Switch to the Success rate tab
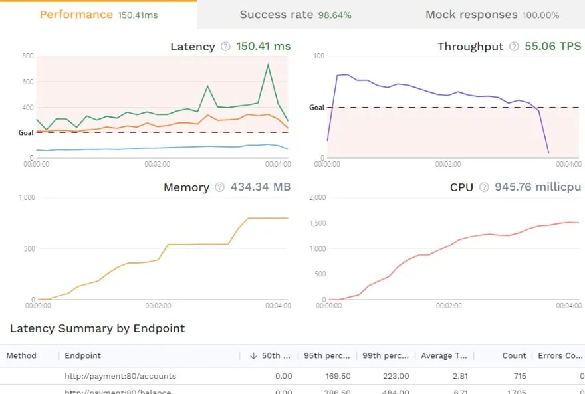Screen dimensions: 585x394 pyautogui.click(x=294, y=14)
